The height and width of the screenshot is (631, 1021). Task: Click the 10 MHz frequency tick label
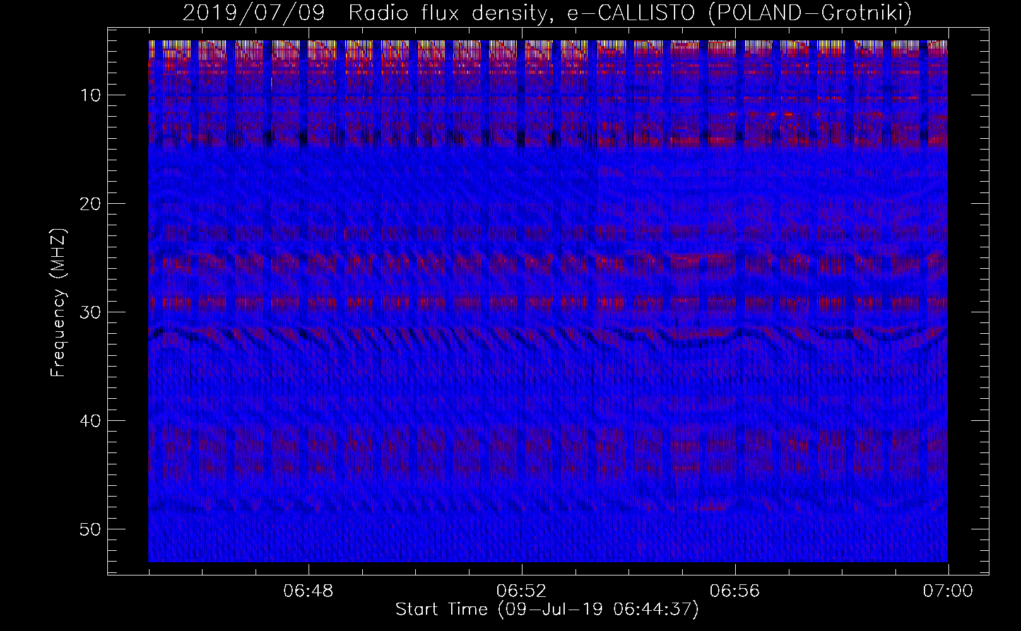coord(90,95)
